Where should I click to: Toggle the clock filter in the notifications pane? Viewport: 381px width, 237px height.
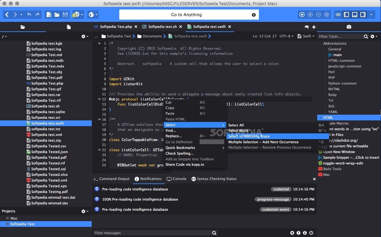click(311, 233)
